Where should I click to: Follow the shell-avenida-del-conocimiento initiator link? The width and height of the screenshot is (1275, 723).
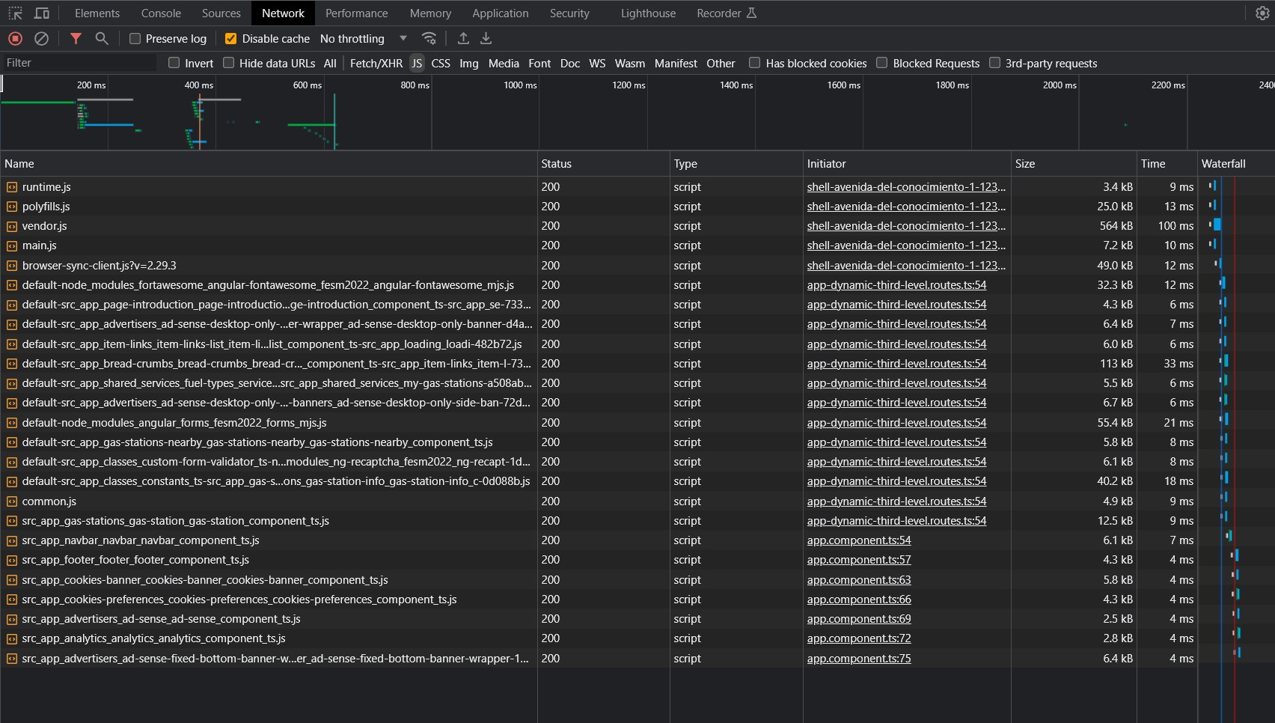click(x=905, y=187)
